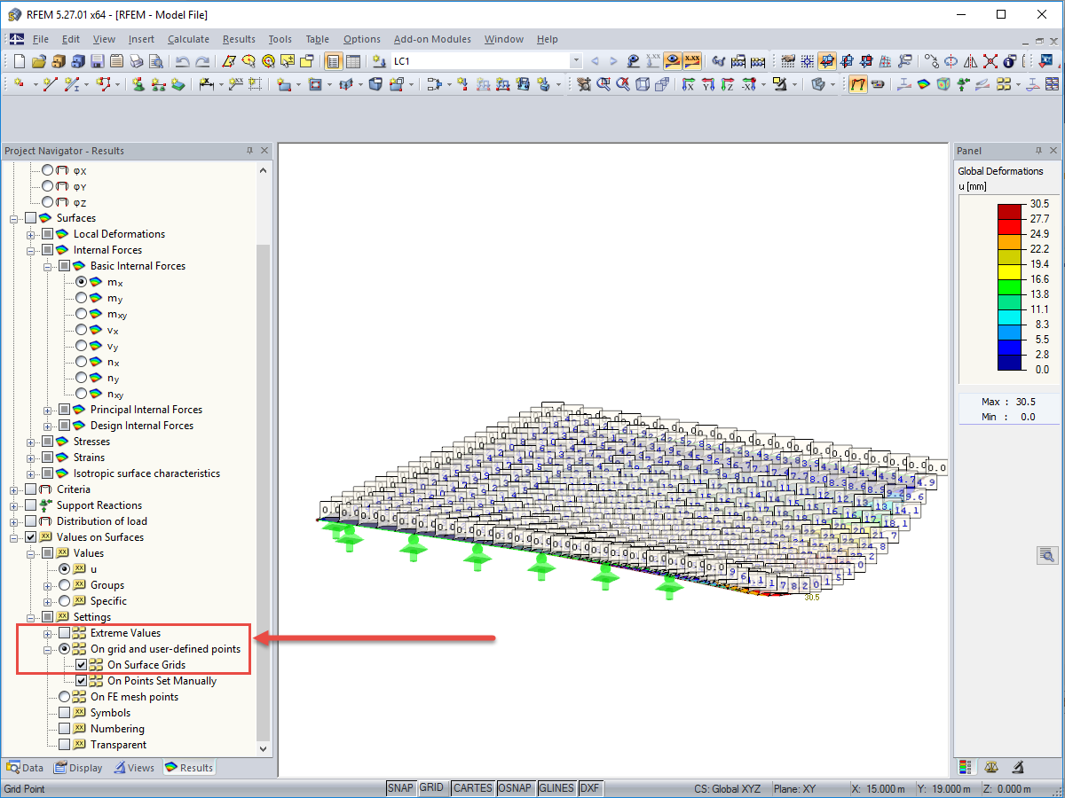
Task: Click the color scale icon below panel
Action: [966, 767]
